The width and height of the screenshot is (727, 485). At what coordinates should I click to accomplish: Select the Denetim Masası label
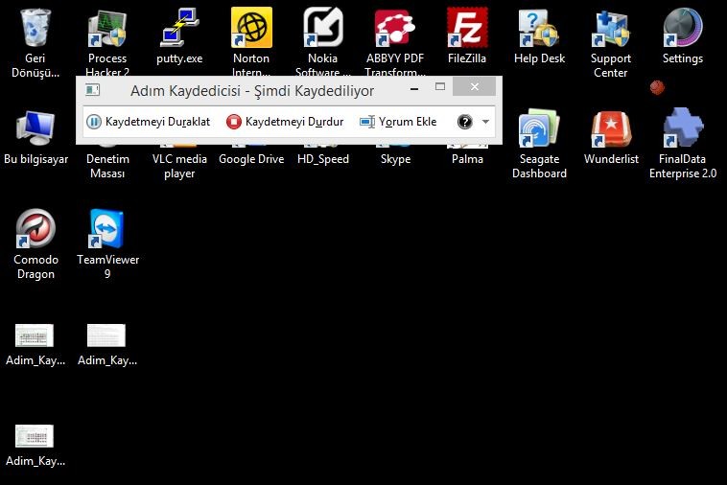(107, 166)
